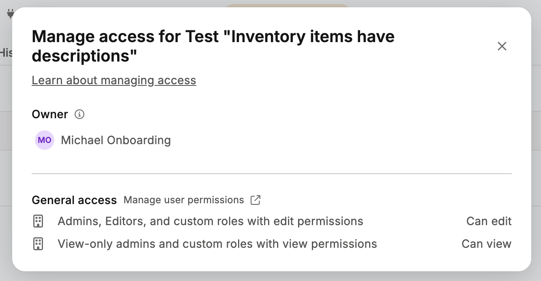Click the plug icon behind the dialog

pos(10,14)
